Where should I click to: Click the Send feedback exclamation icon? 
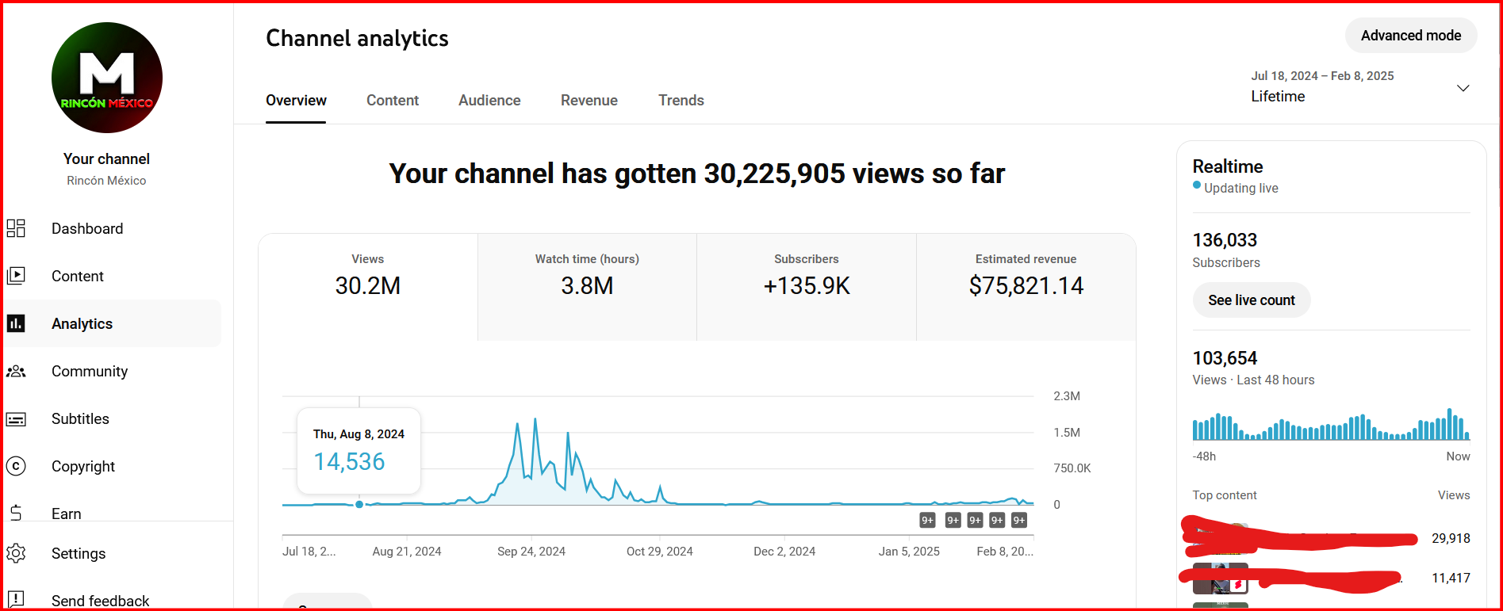16,599
